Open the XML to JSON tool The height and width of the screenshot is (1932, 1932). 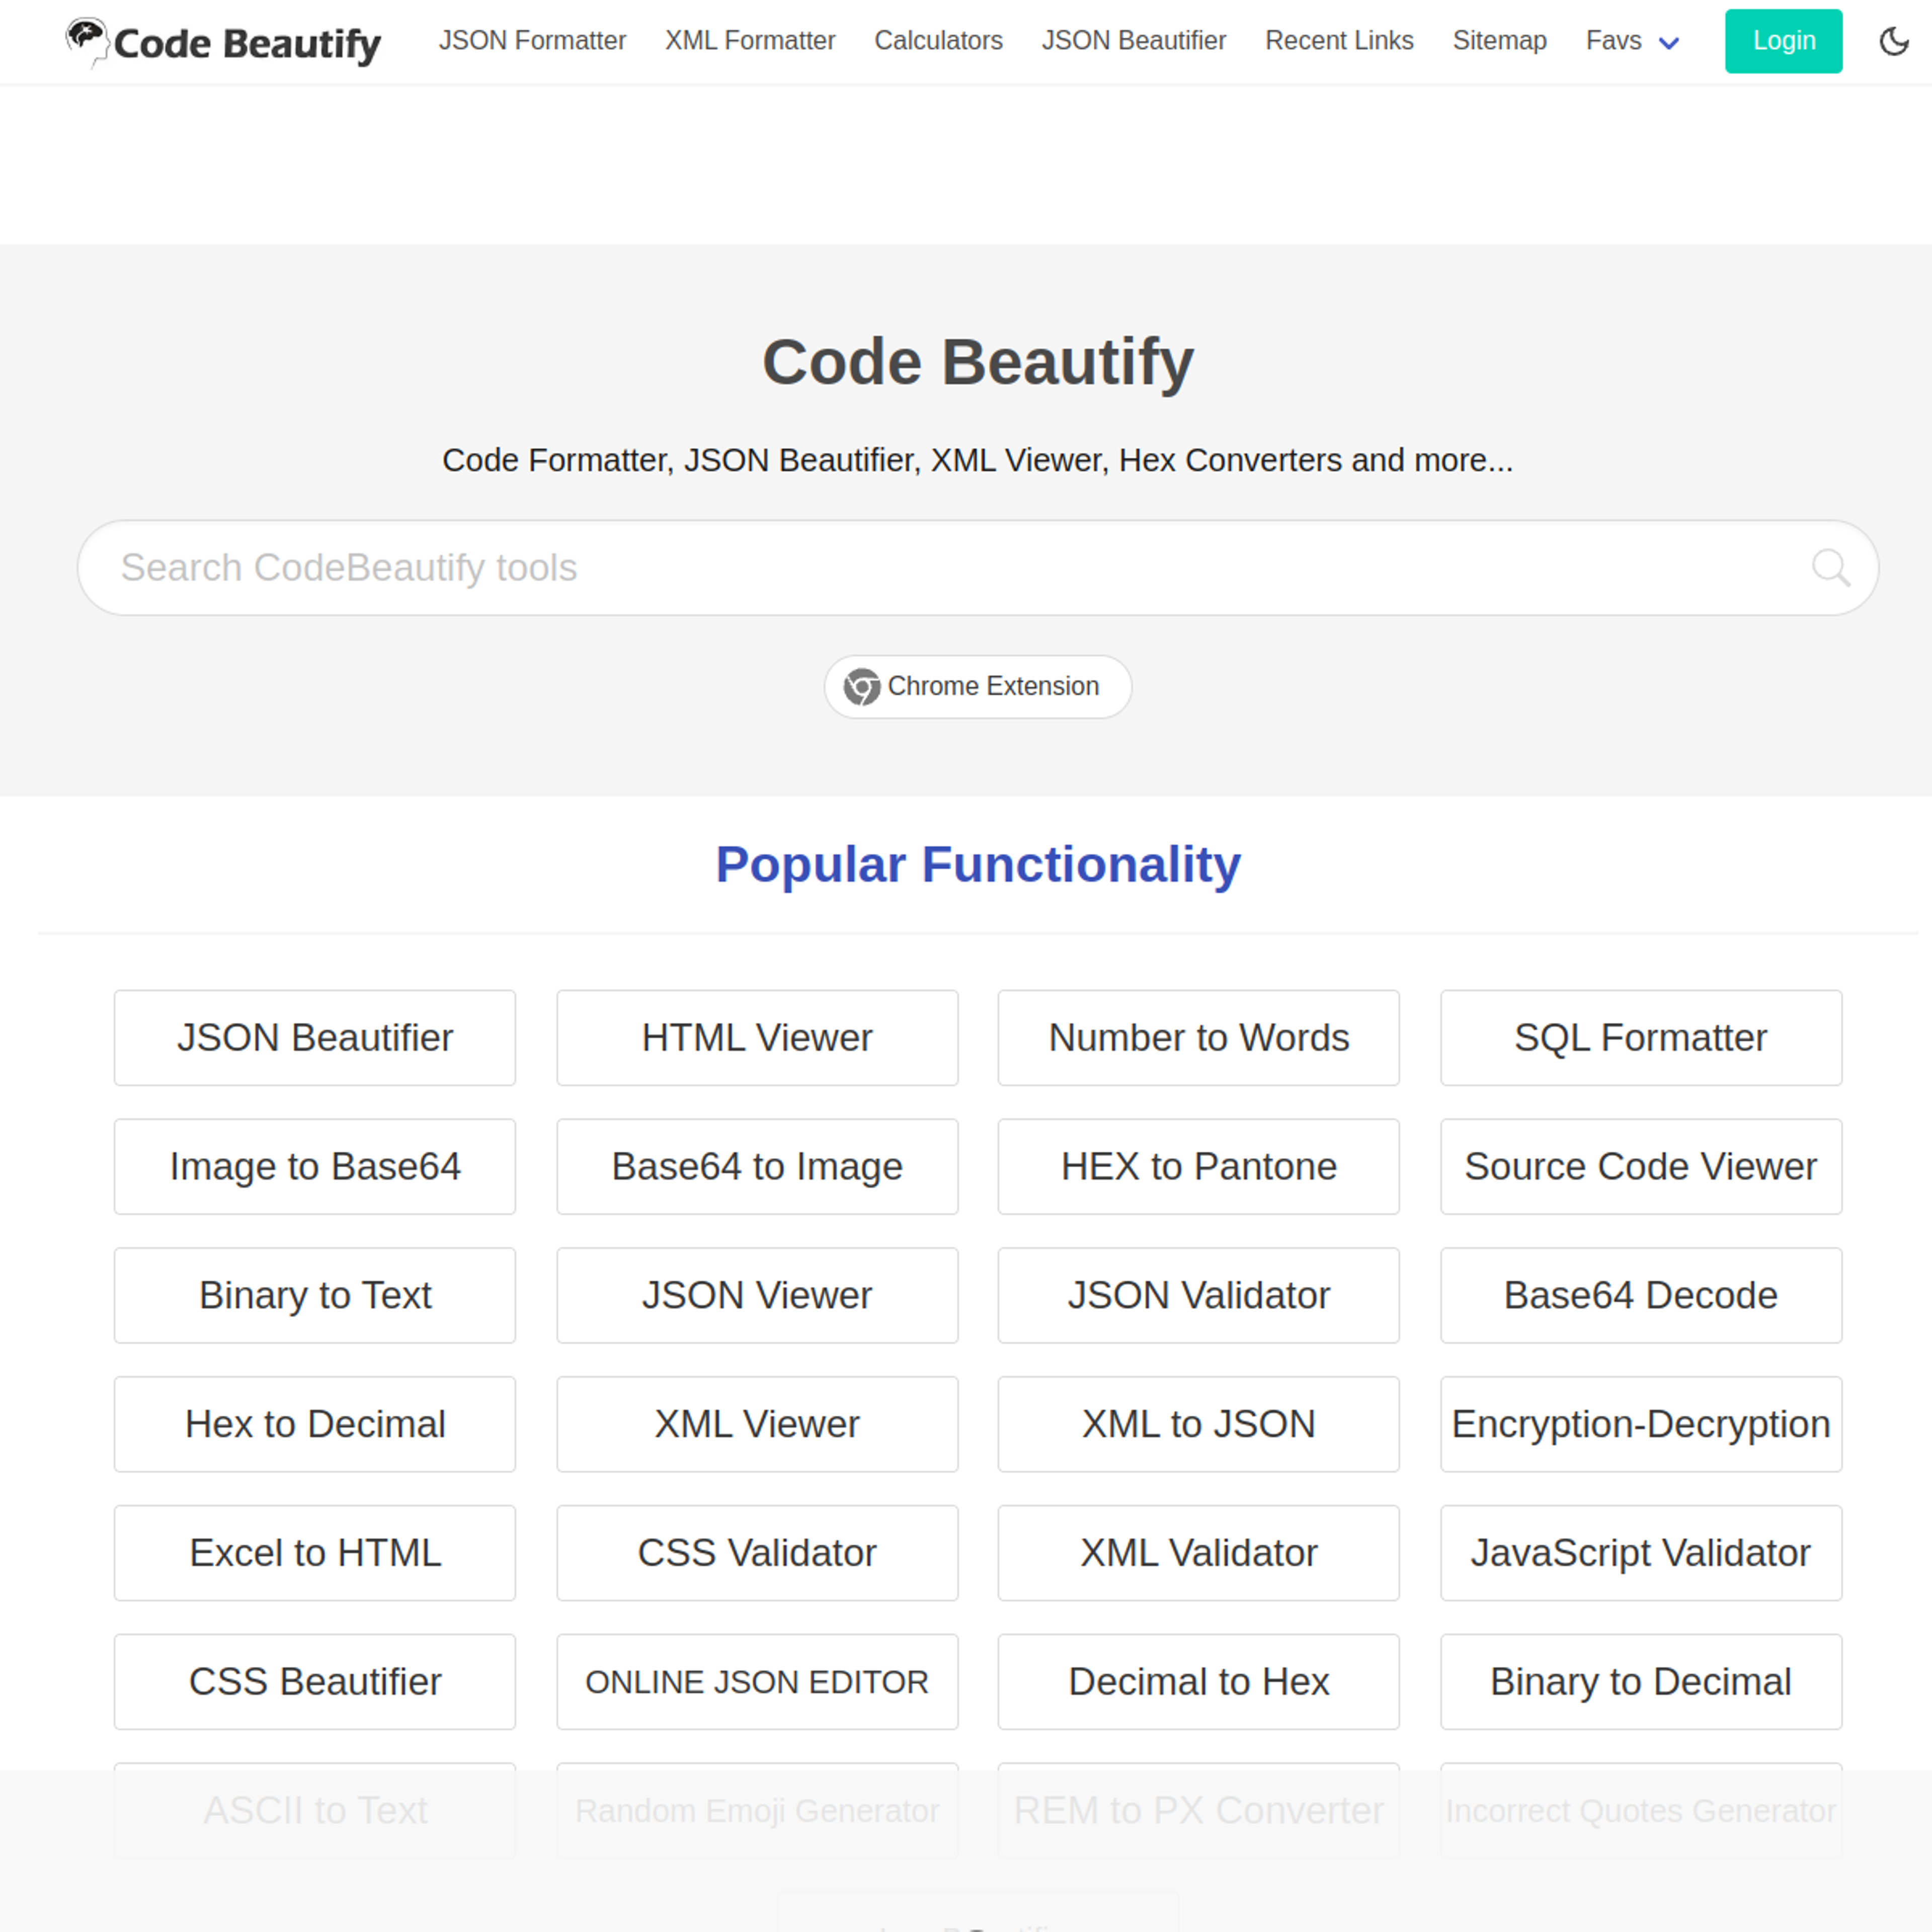pos(1198,1424)
